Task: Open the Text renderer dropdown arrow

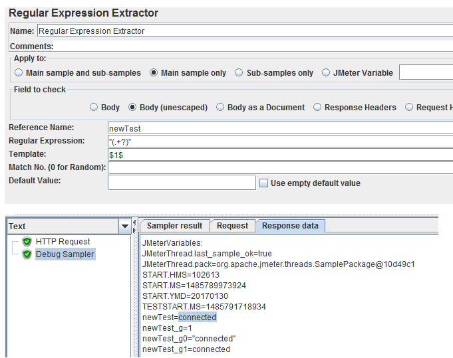Action: [x=124, y=226]
